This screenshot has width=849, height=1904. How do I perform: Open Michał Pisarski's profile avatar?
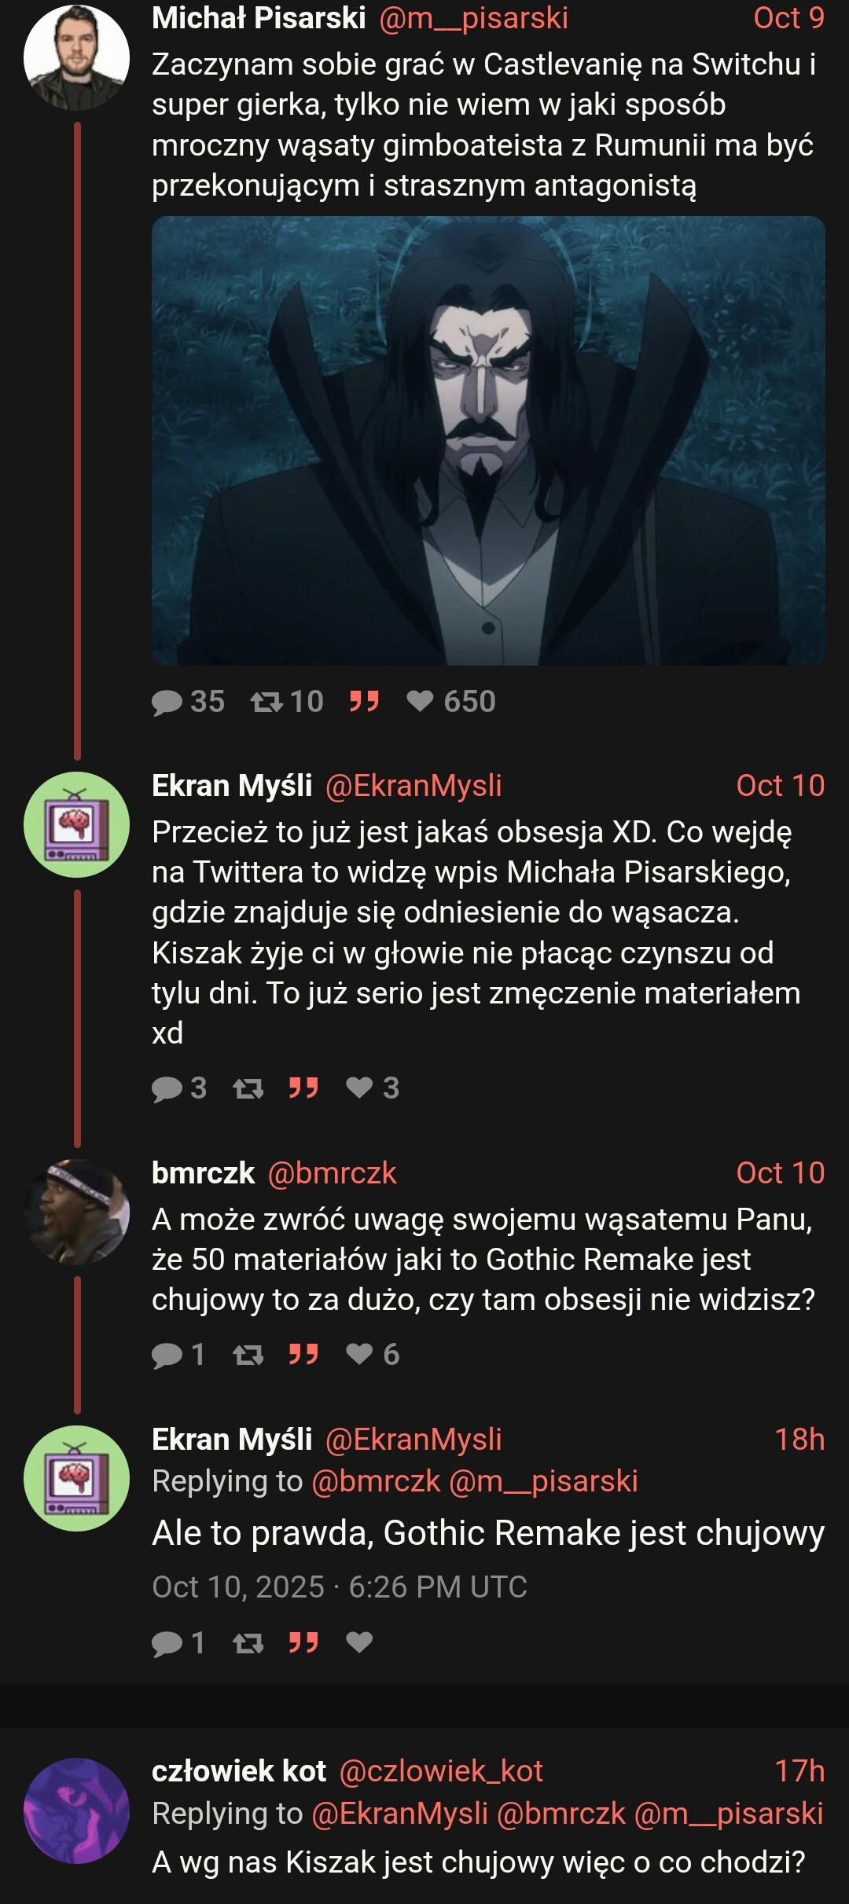(x=76, y=57)
